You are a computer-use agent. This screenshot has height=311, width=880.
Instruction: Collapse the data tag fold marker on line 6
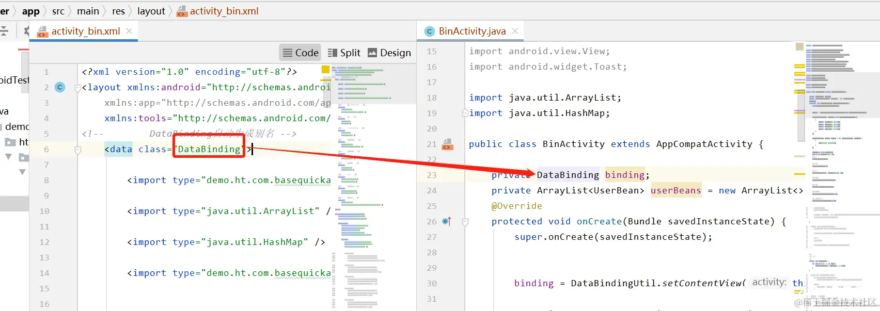pos(77,150)
